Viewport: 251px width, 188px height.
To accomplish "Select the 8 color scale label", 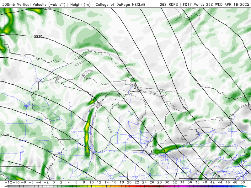I will point(84,182).
